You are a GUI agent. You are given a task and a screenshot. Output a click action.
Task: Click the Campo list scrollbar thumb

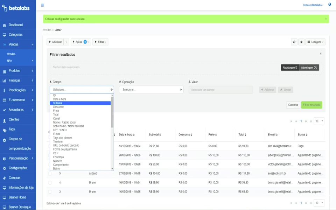tap(112, 112)
